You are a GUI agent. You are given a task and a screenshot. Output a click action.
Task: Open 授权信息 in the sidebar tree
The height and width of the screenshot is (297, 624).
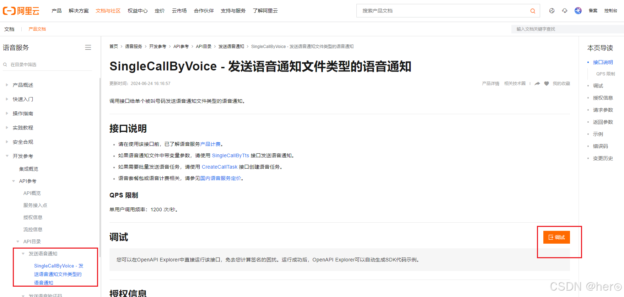pyautogui.click(x=33, y=217)
